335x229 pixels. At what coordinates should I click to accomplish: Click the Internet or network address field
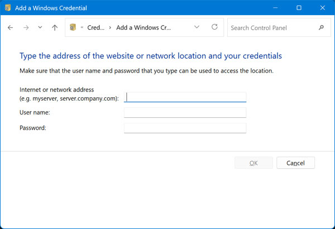(185, 97)
